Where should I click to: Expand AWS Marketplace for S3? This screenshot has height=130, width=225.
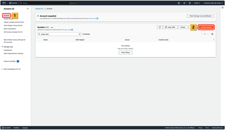[2, 69]
